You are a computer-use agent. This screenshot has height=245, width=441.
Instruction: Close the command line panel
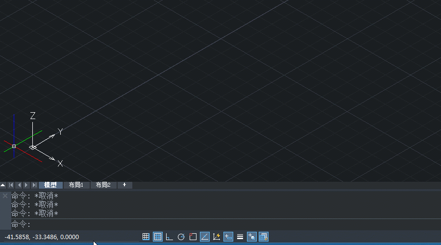[x=5, y=196]
